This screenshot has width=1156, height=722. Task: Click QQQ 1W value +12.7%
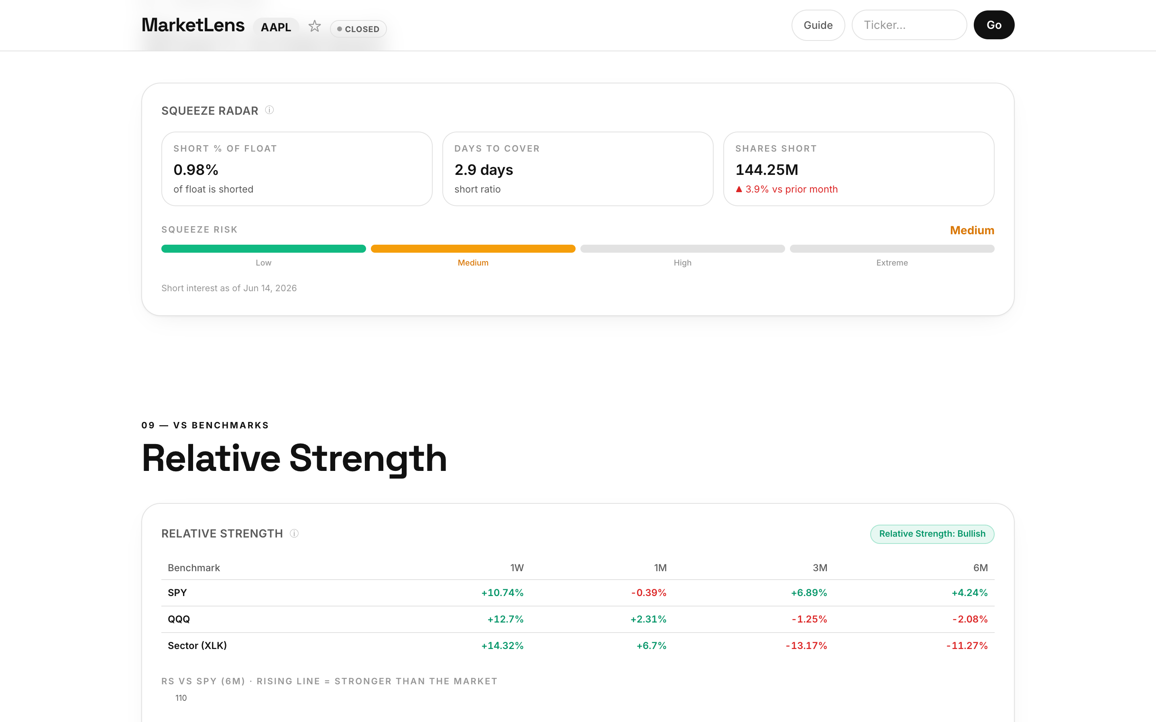point(505,619)
